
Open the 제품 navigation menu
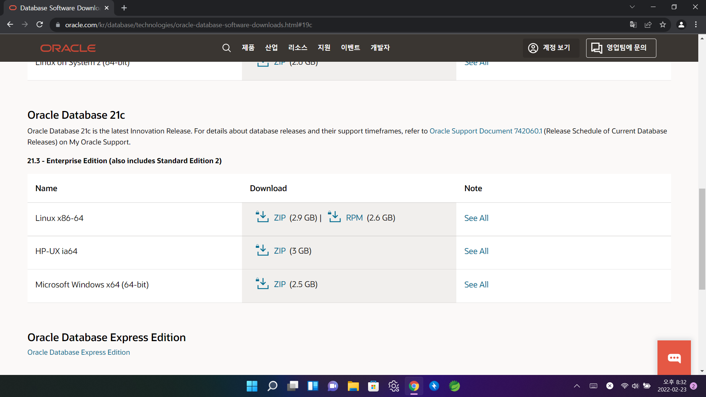[x=248, y=48]
